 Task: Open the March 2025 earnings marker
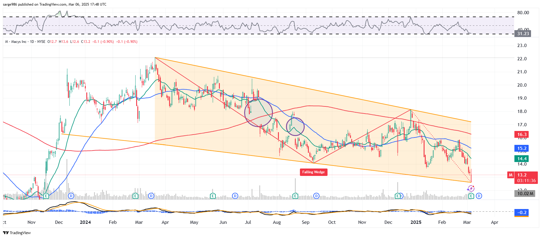471,196
